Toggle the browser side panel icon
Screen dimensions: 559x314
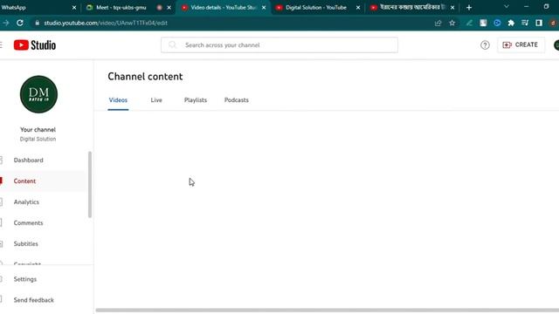(x=539, y=23)
